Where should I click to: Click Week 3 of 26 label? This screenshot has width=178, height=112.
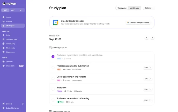point(54,36)
